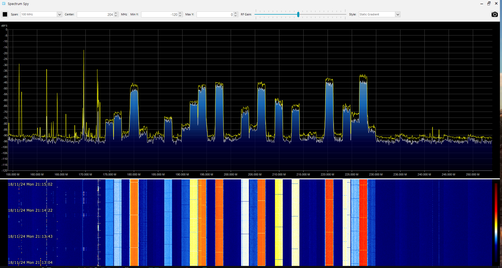Screen dimensions: 502x268
Task: Click the 180.000 M frequency axis label
Action: pyautogui.click(x=134, y=174)
